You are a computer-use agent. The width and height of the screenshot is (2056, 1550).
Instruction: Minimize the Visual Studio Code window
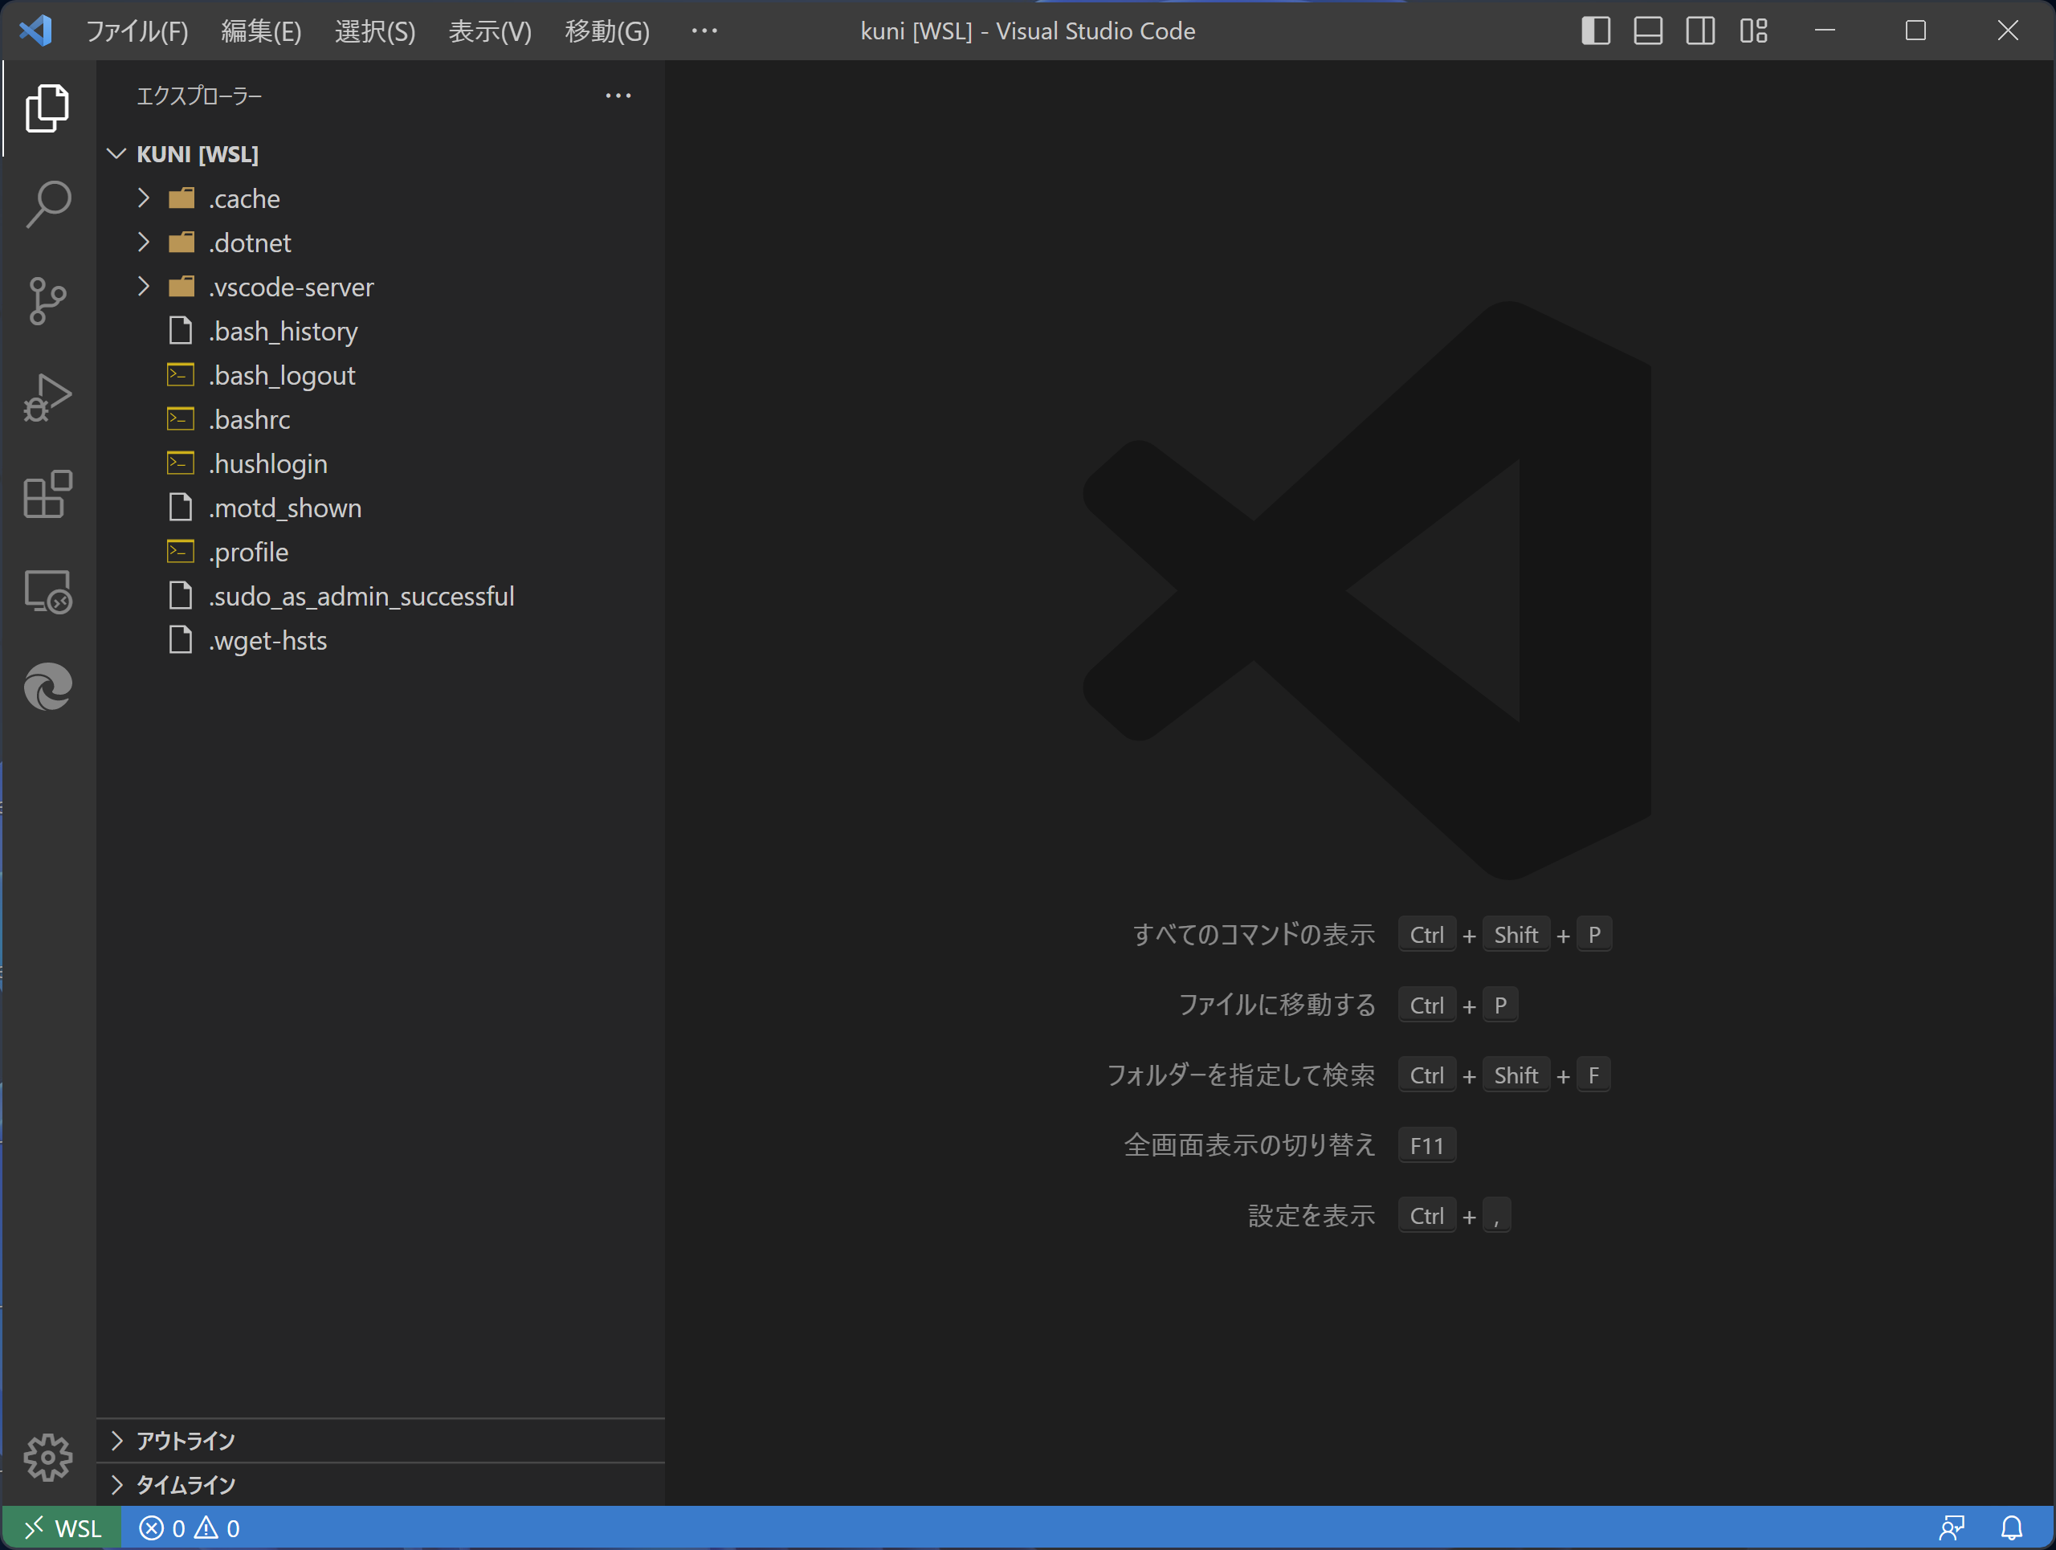[1825, 31]
